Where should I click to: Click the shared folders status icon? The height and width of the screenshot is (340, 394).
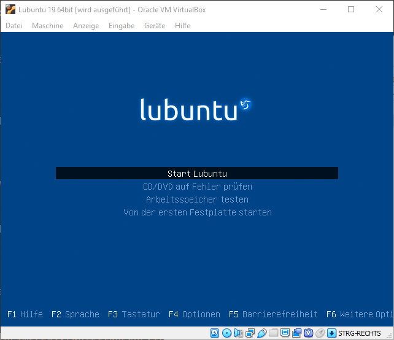(273, 333)
